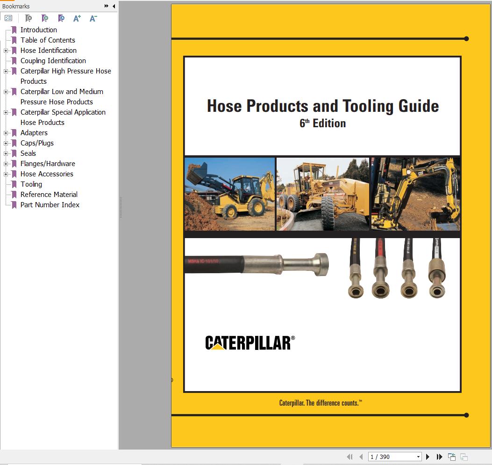Screen dimensions: 492x465
Task: Collapse the bookmarks panel with left arrow
Action: point(114,6)
